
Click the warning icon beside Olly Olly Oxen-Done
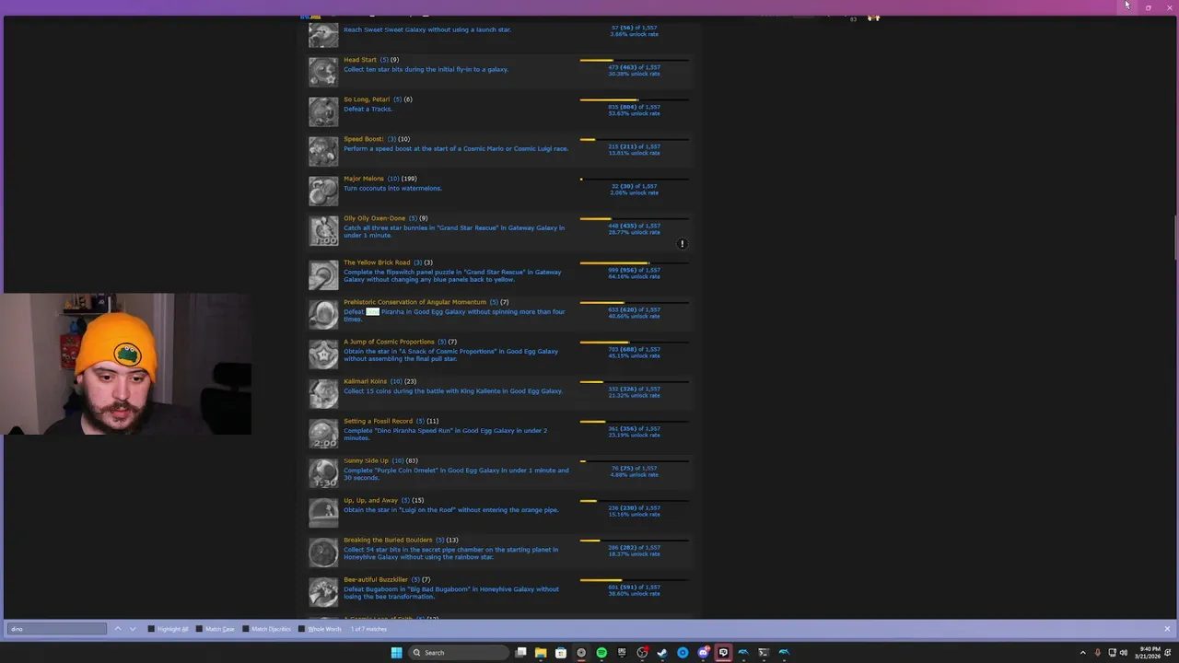683,244
